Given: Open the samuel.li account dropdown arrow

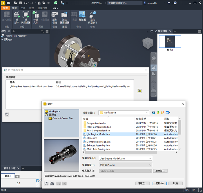Looking at the screenshot, I should pos(164,3).
